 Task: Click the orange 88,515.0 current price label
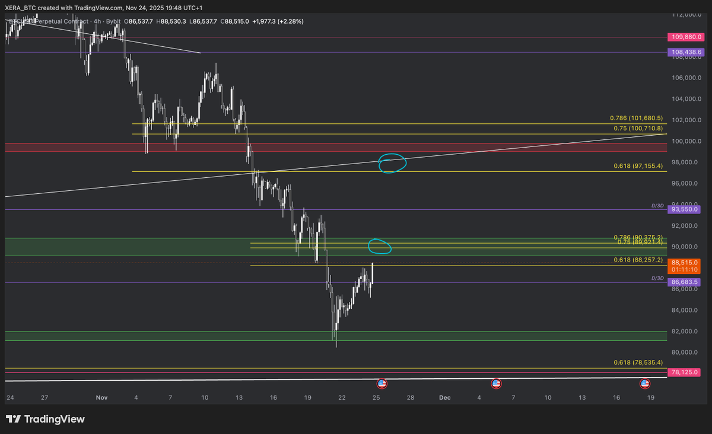(685, 262)
